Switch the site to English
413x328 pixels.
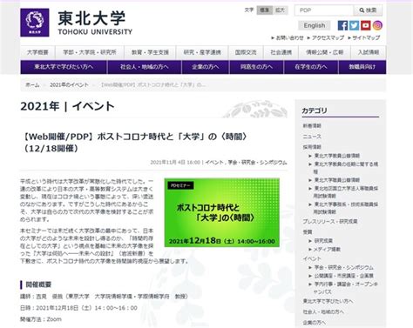coord(315,25)
